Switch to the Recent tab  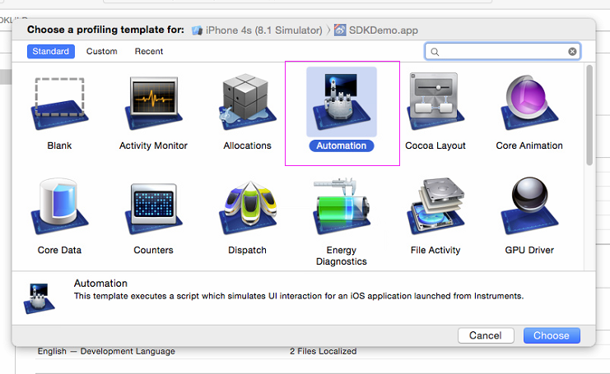click(149, 51)
